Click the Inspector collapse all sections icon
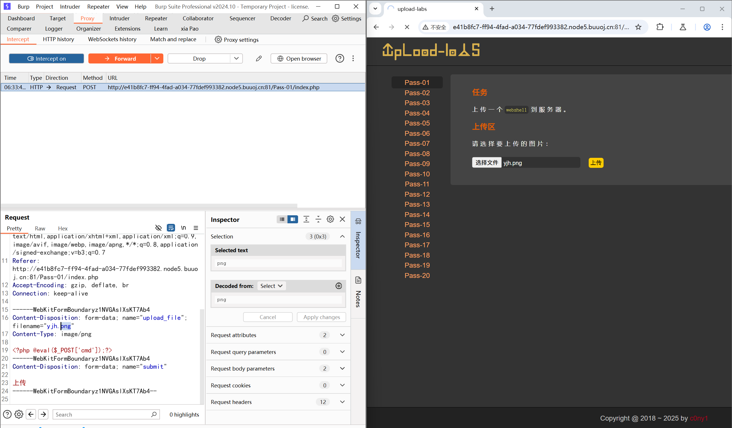 click(x=318, y=219)
